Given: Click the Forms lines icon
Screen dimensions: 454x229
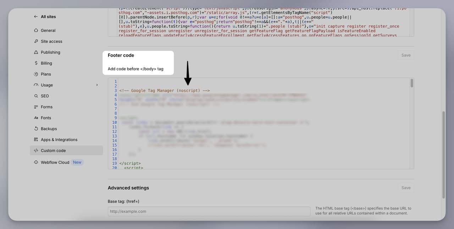Looking at the screenshot, I should [x=36, y=107].
